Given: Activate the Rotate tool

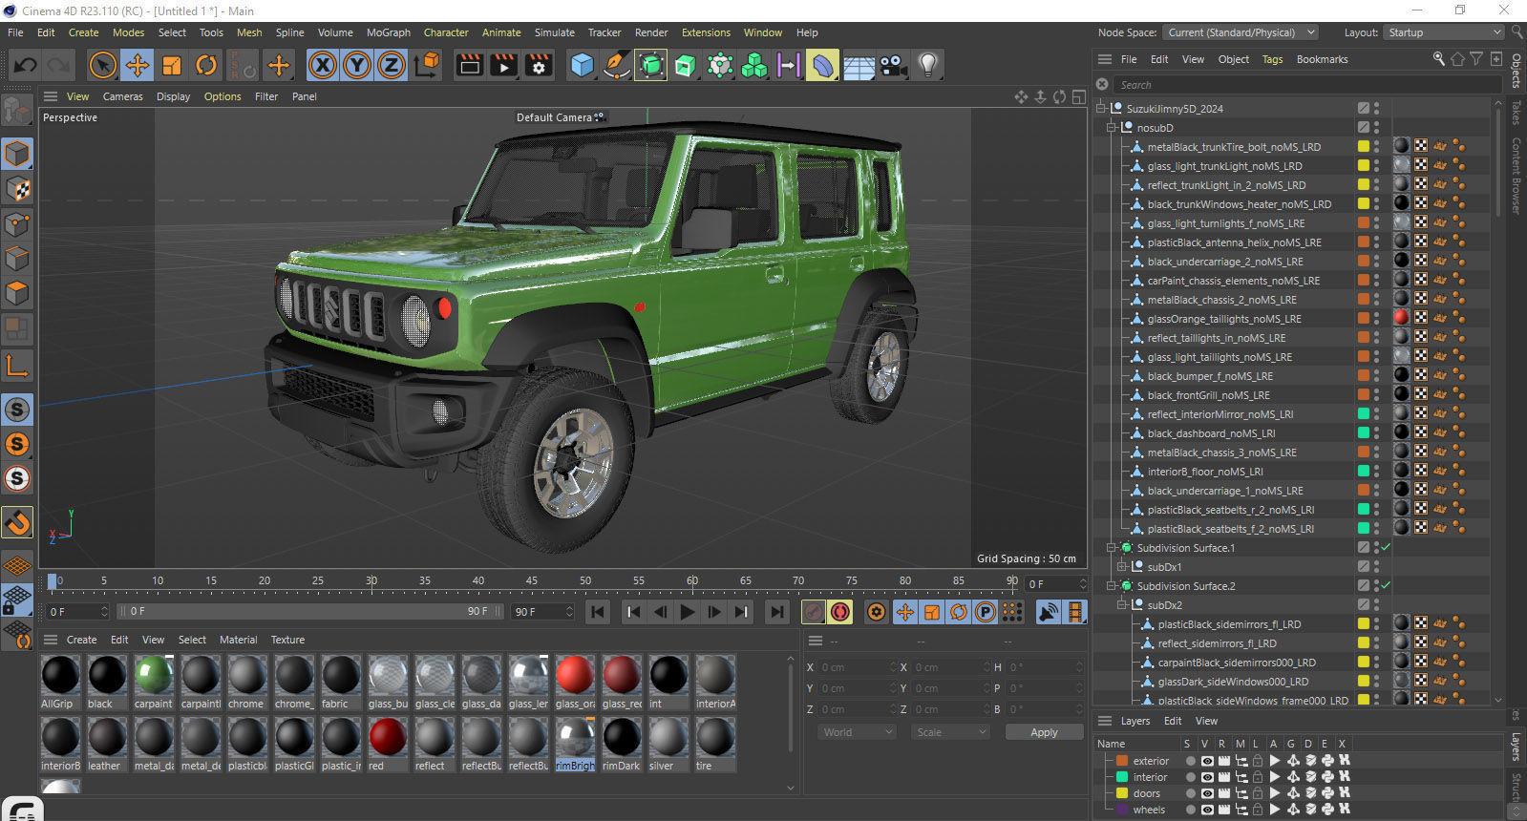Looking at the screenshot, I should point(206,65).
